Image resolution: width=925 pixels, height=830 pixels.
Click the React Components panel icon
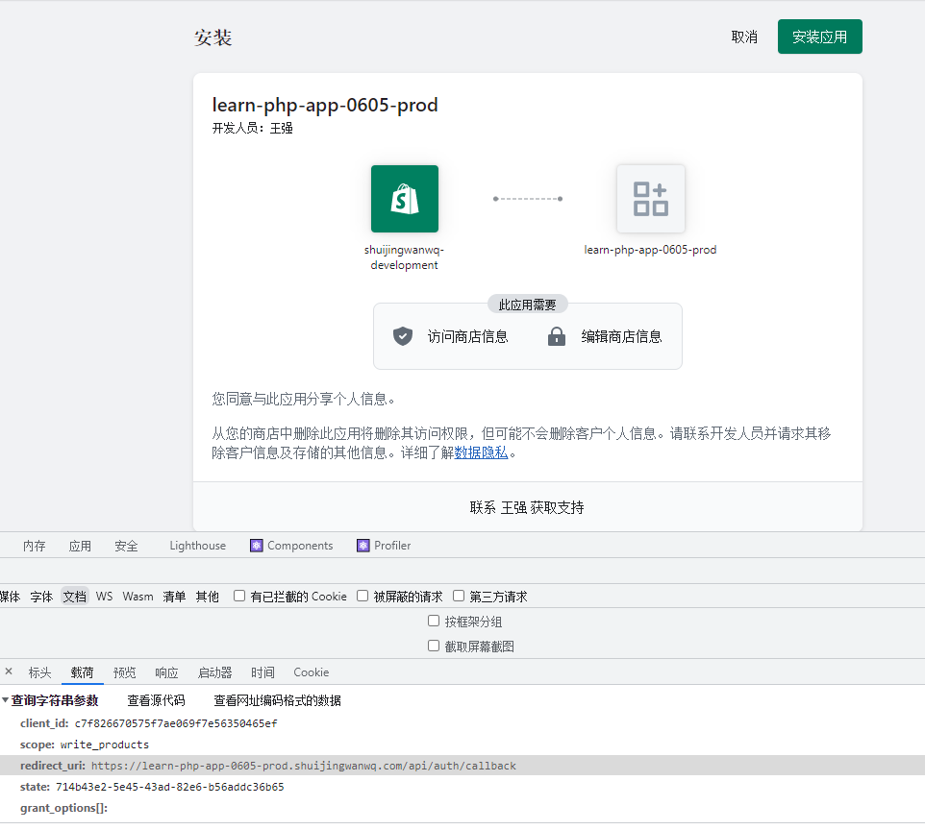pyautogui.click(x=257, y=546)
